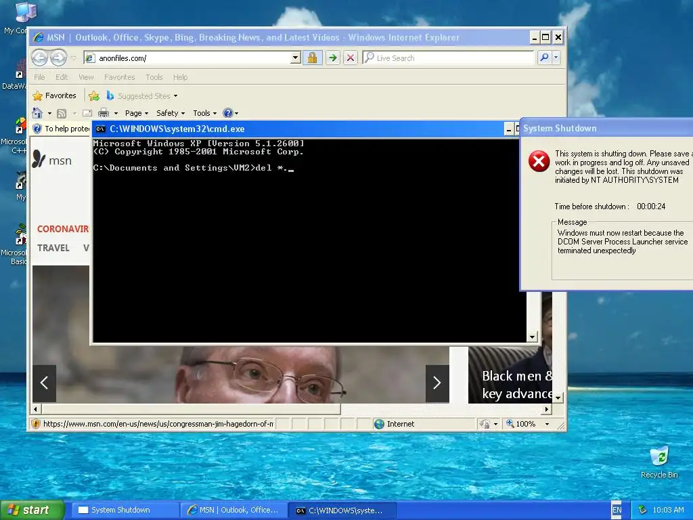Minimize the cmd.exe window
Viewport: 693px width, 520px height.
point(509,129)
